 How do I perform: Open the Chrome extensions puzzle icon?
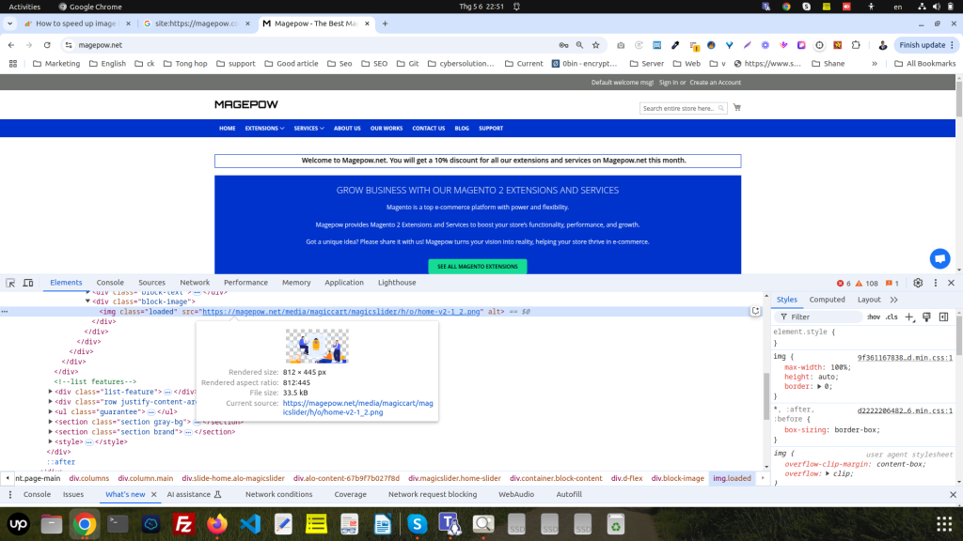pos(856,45)
